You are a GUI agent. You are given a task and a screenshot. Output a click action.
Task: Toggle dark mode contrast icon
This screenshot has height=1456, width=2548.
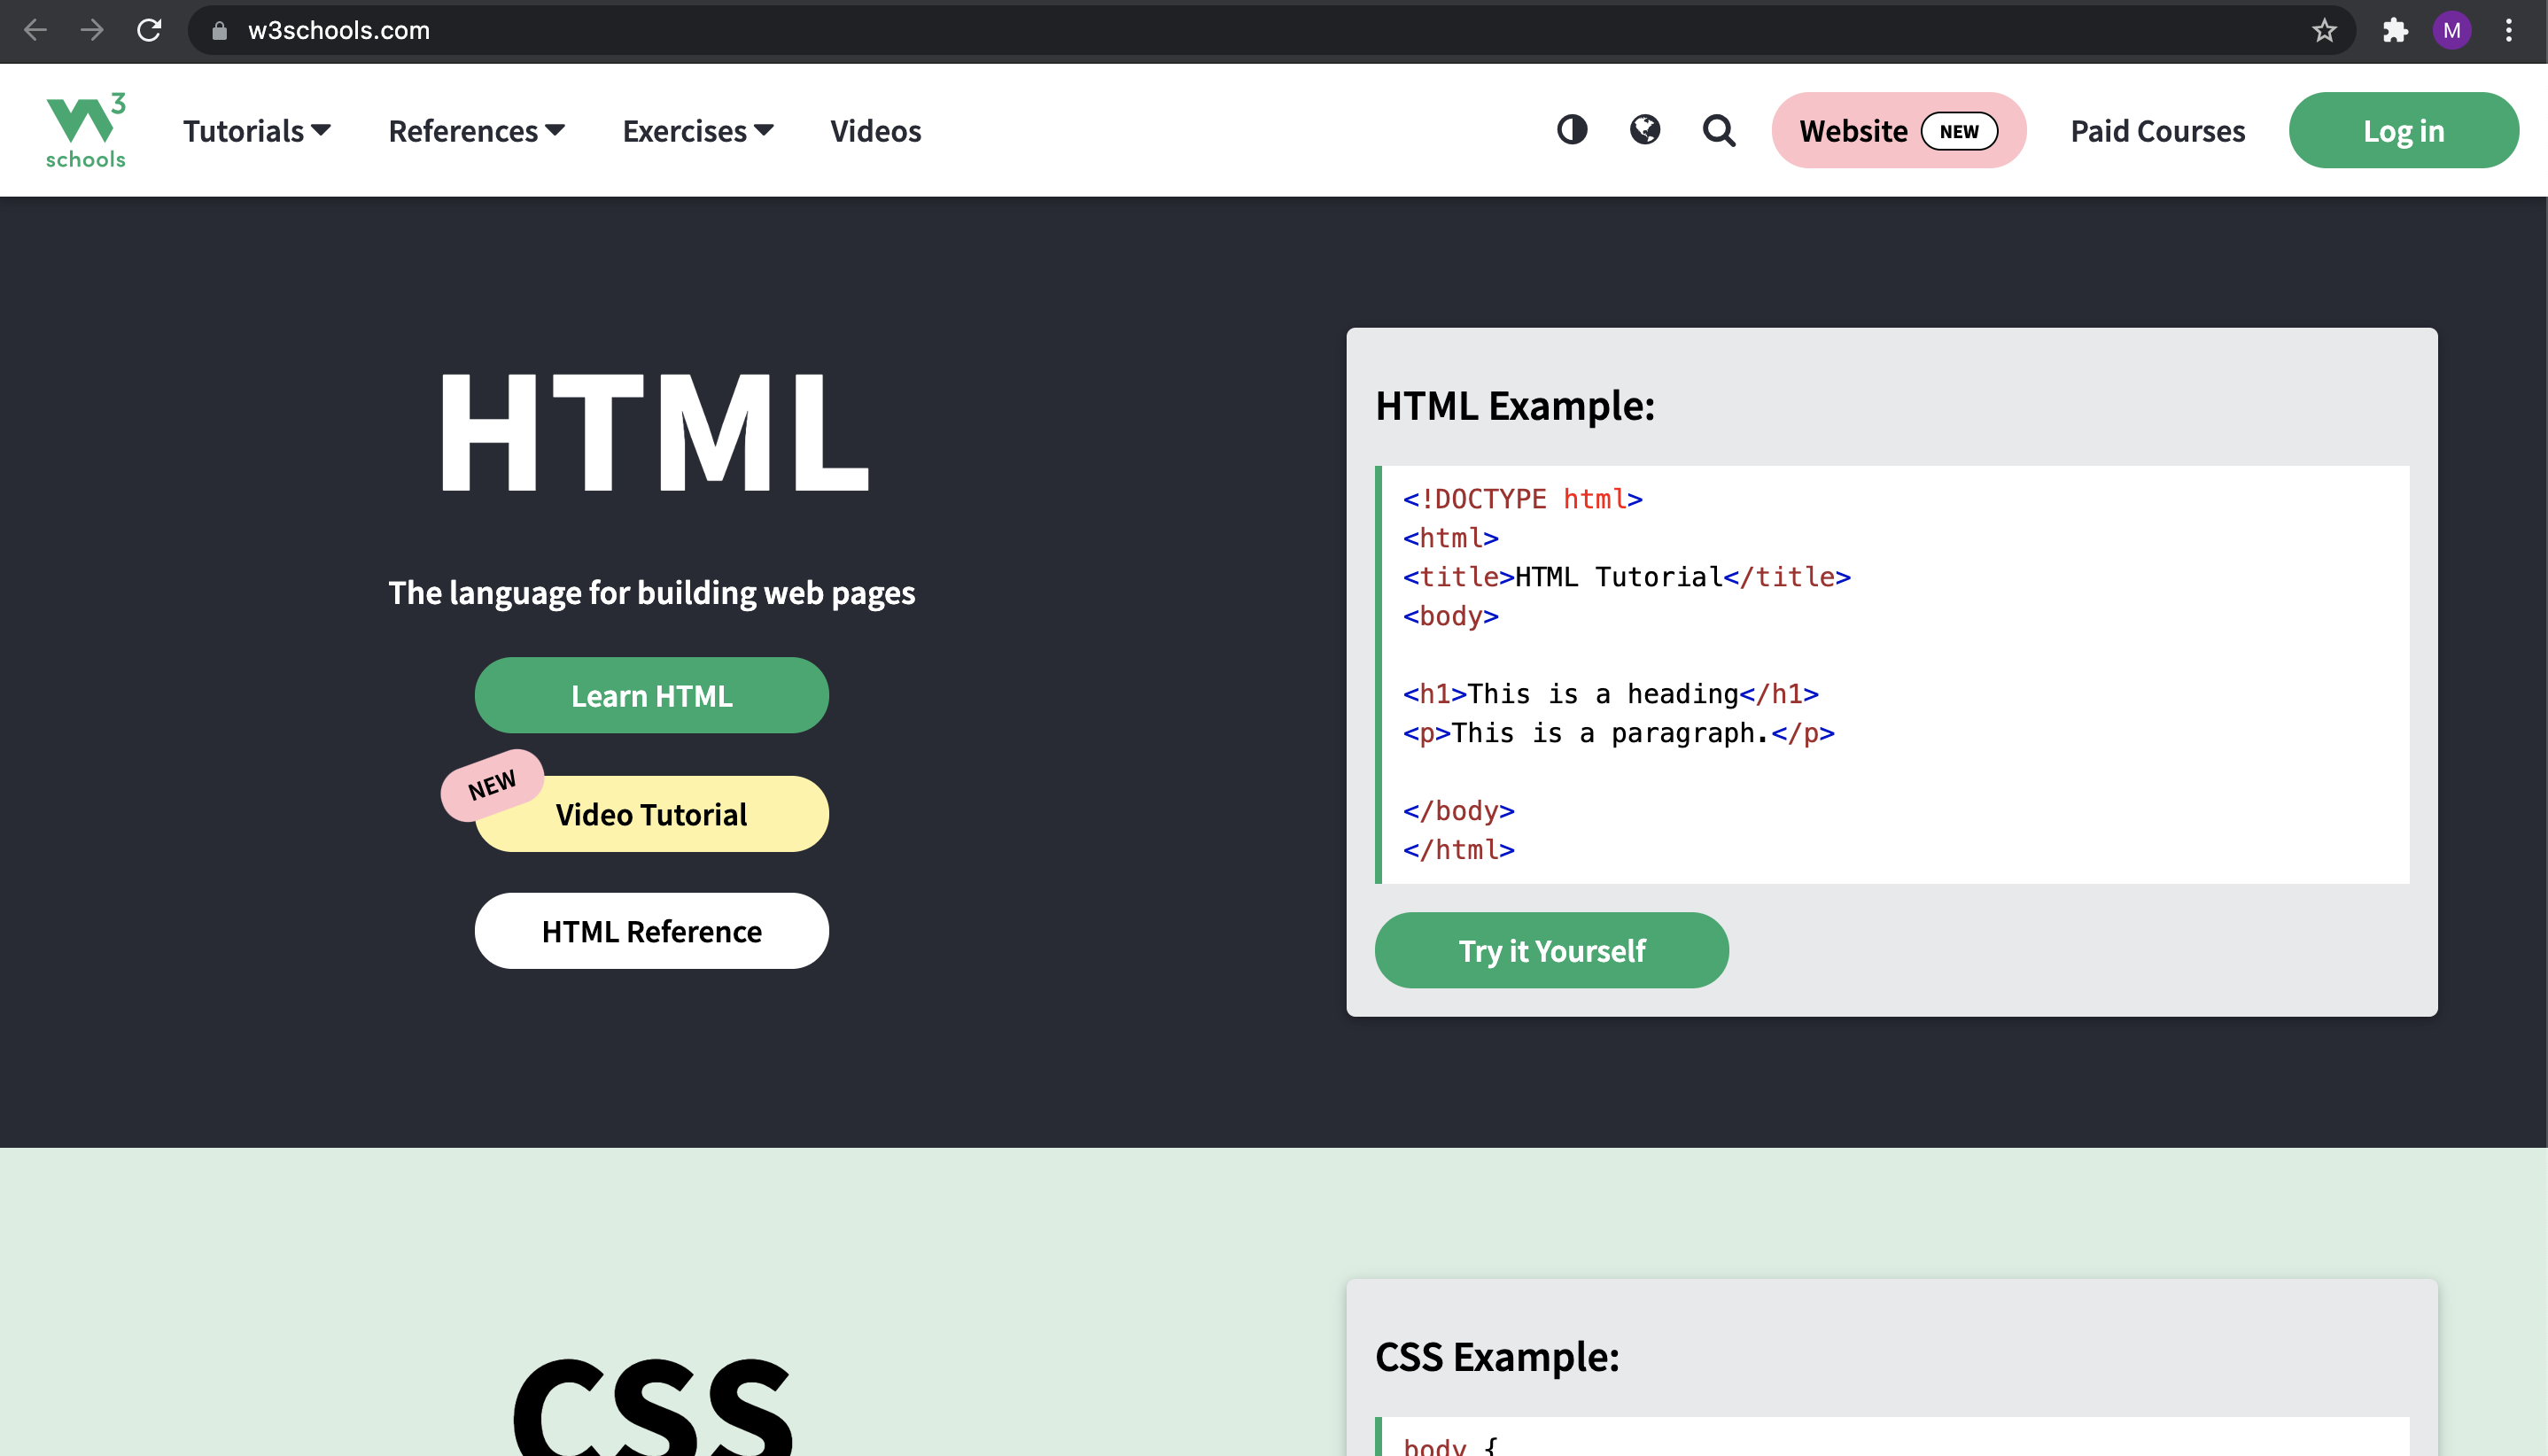coord(1572,130)
